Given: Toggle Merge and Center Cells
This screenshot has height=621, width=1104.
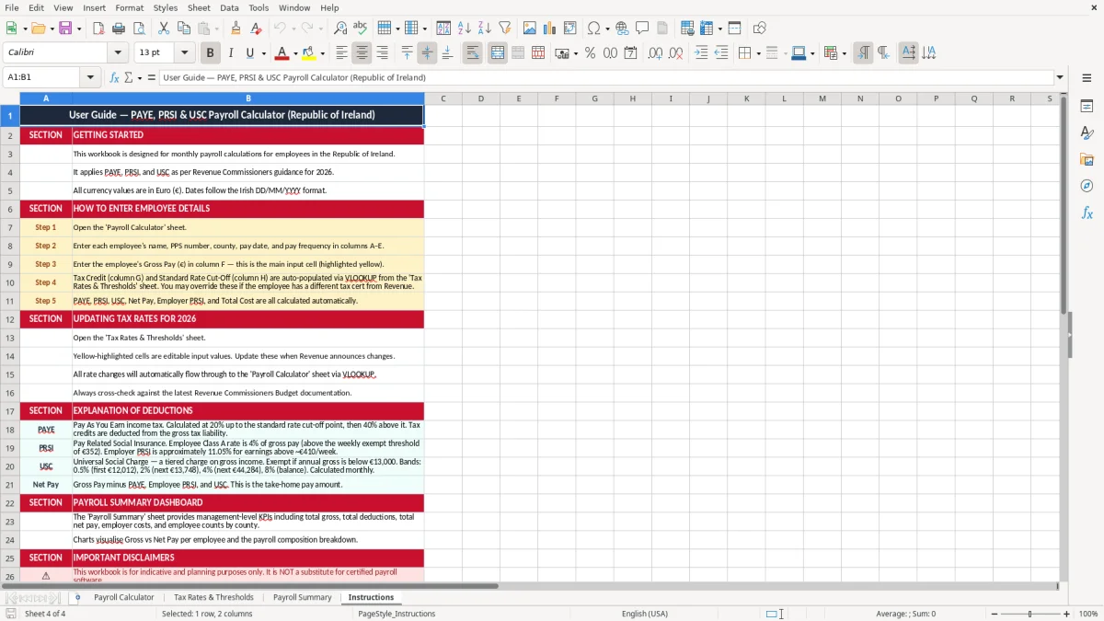Looking at the screenshot, I should [x=498, y=53].
